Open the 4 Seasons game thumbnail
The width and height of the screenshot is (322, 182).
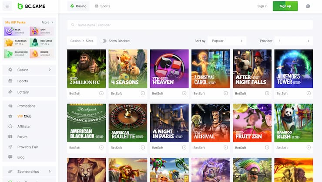pos(128,69)
